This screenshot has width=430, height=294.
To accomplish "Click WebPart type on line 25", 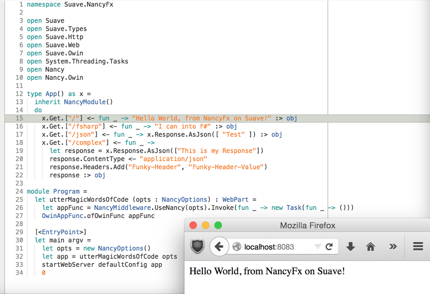I will (x=235, y=199).
